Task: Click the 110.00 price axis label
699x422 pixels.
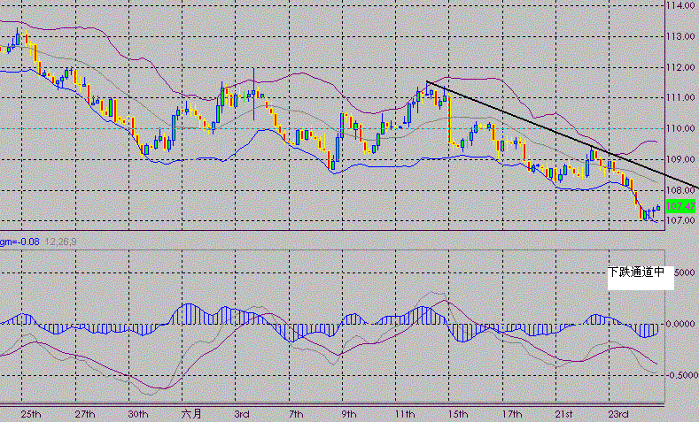Action: (681, 128)
